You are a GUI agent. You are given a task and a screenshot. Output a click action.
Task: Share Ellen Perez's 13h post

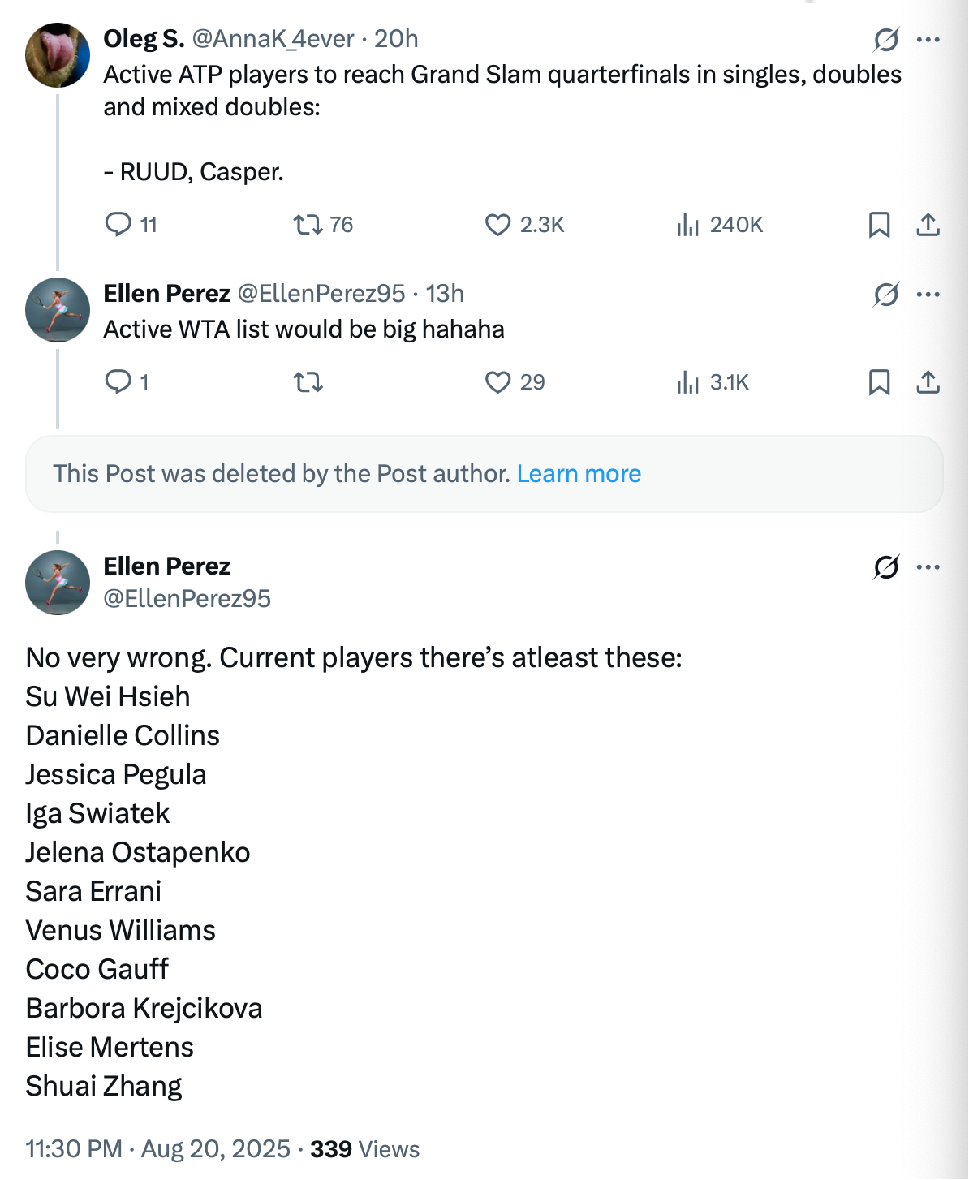928,381
